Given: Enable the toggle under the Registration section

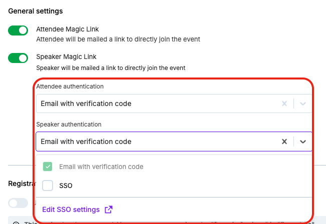Looking at the screenshot, I should (18, 202).
